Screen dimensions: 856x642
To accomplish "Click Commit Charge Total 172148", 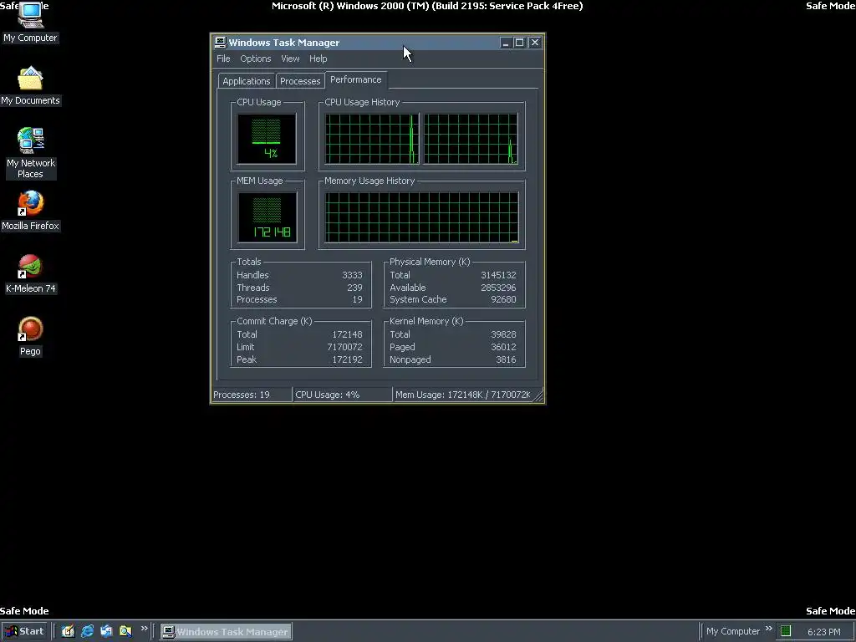I will coord(347,334).
